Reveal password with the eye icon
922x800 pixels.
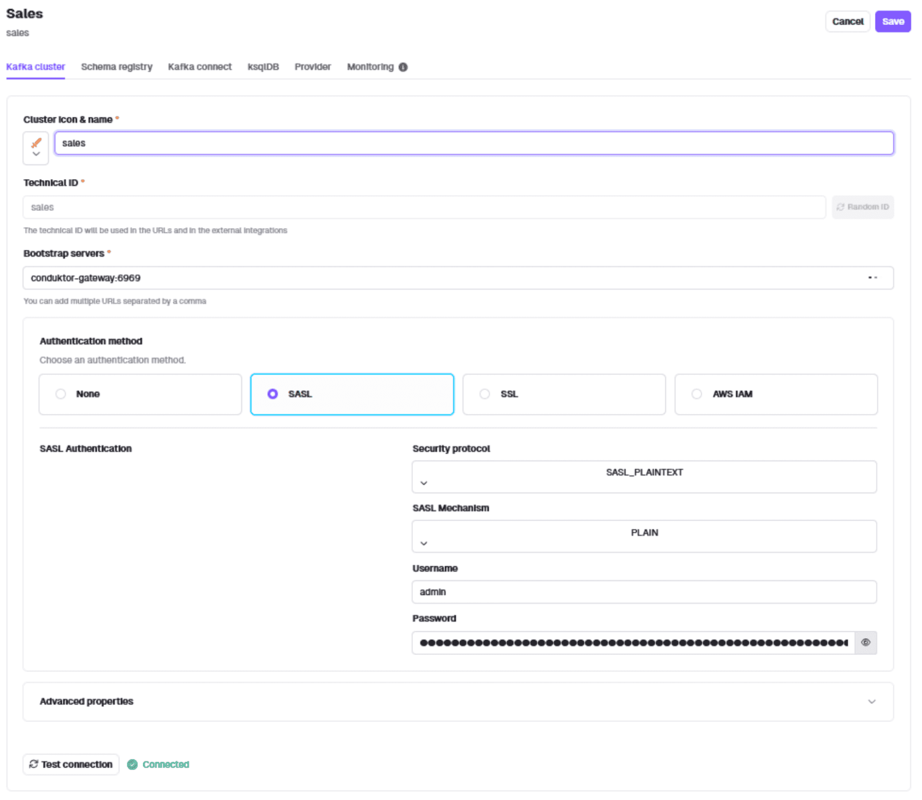click(865, 643)
